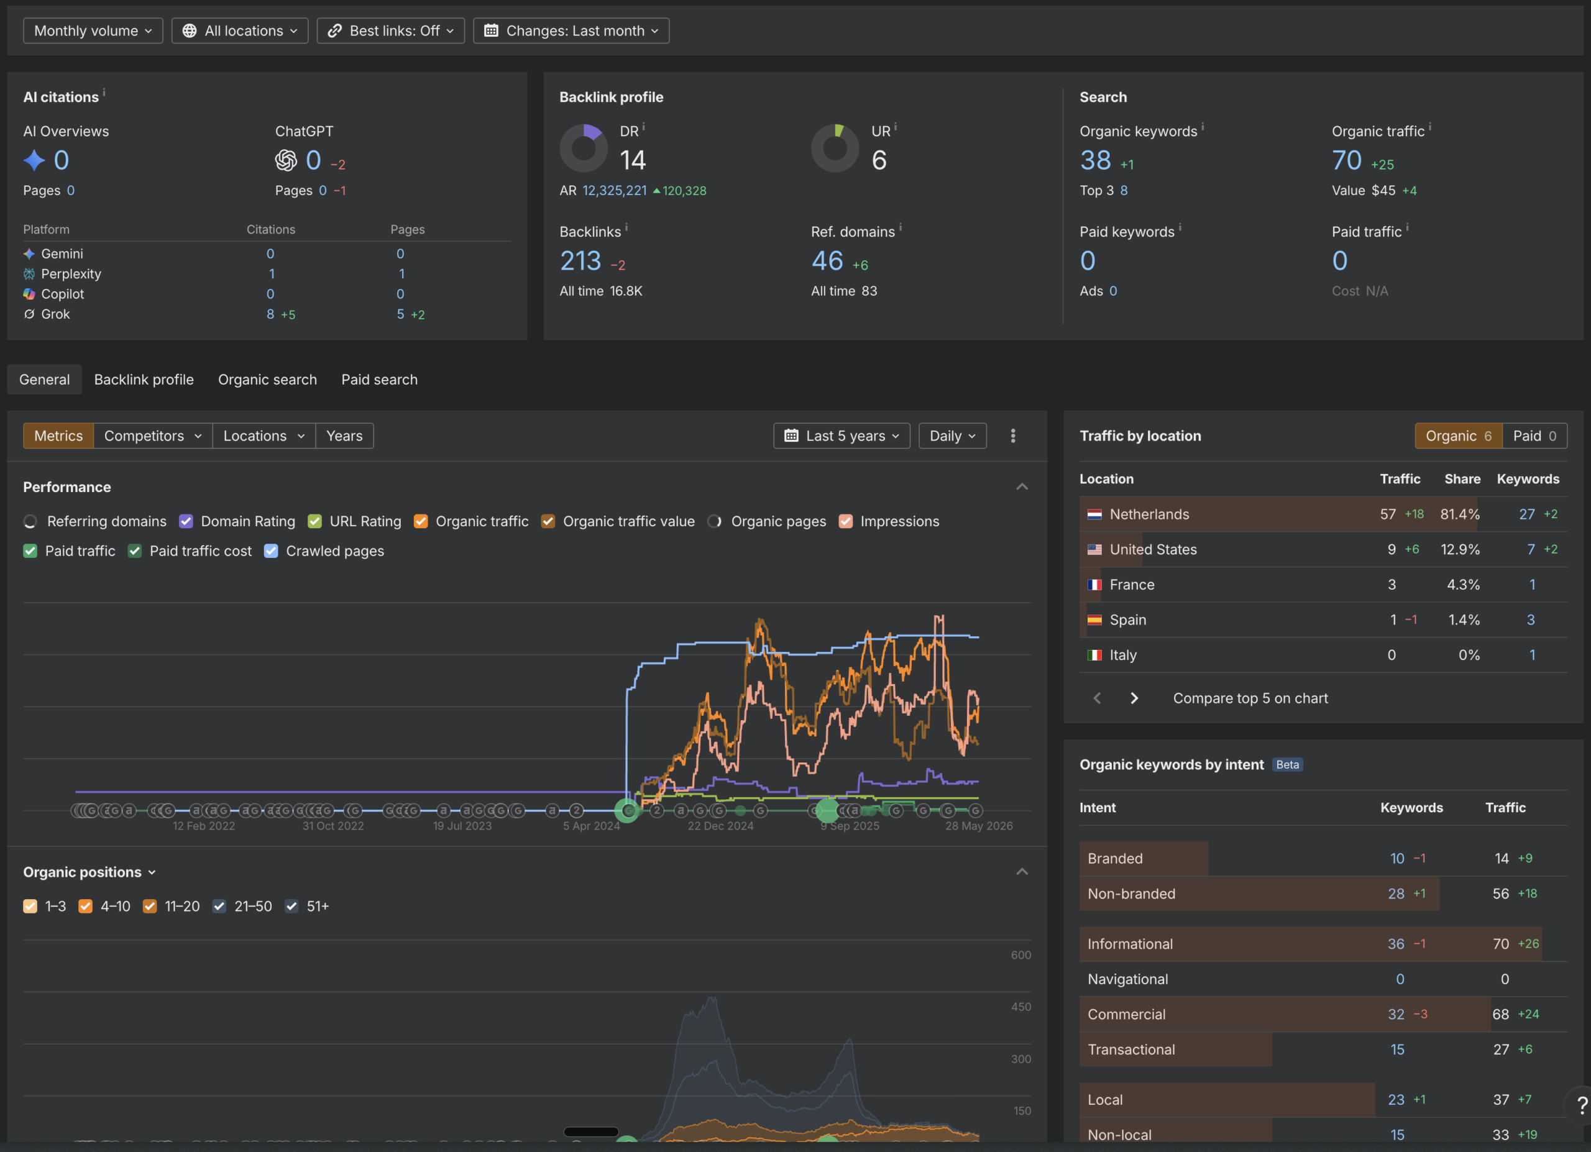Click the globe icon in All locations filter

coord(190,31)
